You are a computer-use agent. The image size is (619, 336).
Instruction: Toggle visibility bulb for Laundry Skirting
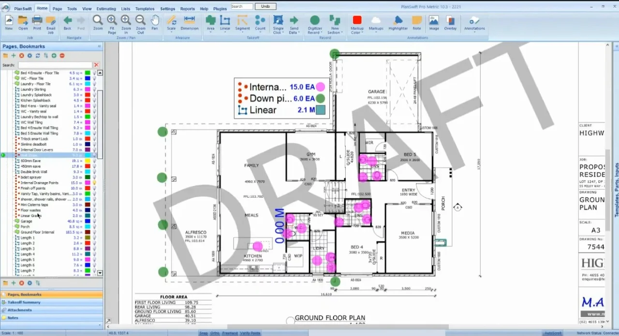94,89
